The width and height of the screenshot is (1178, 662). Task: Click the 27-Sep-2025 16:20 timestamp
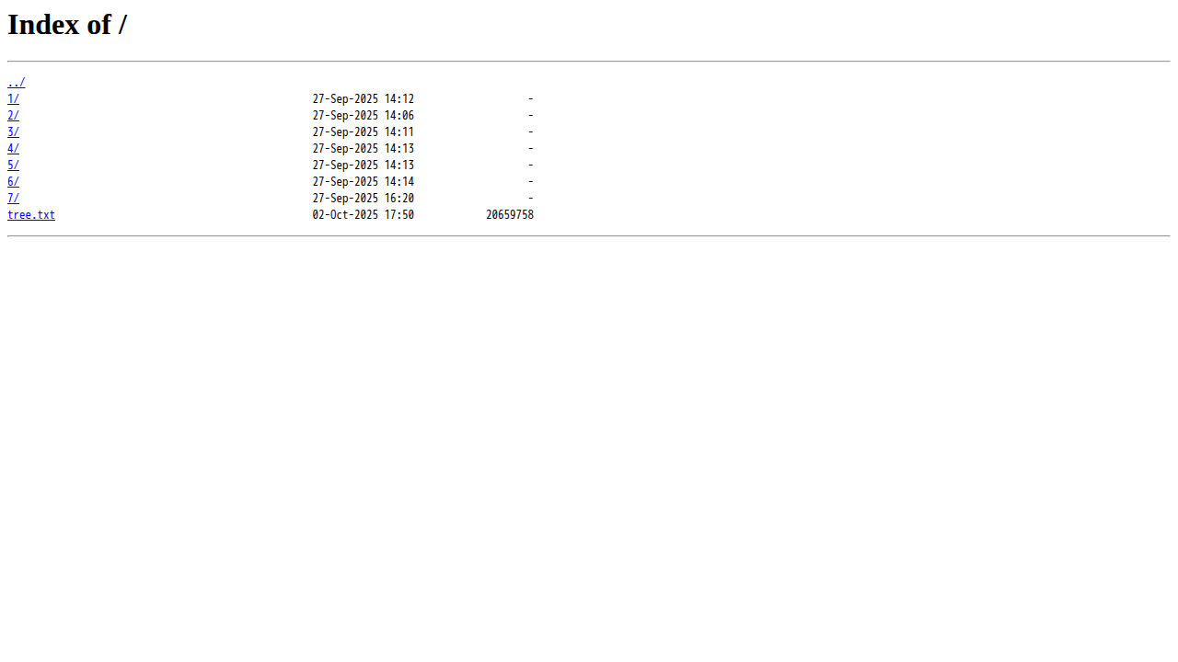point(363,199)
